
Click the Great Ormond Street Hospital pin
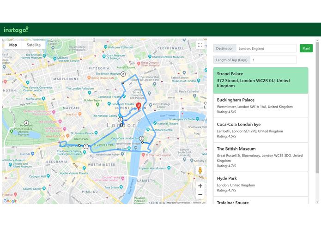(139, 63)
